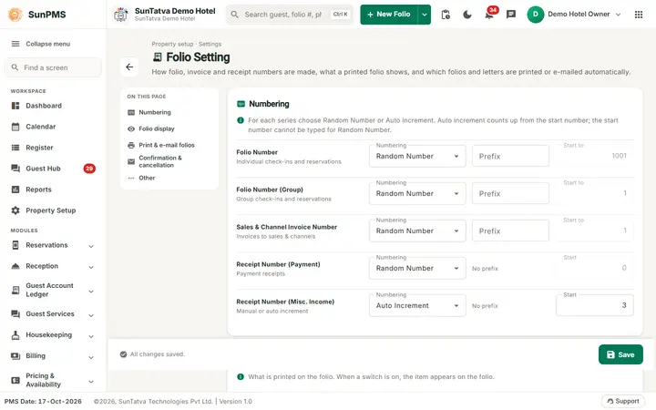Screen dimensions: 656x410
Task: Click the Guest Account Ledger icon
Action: click(x=15, y=290)
